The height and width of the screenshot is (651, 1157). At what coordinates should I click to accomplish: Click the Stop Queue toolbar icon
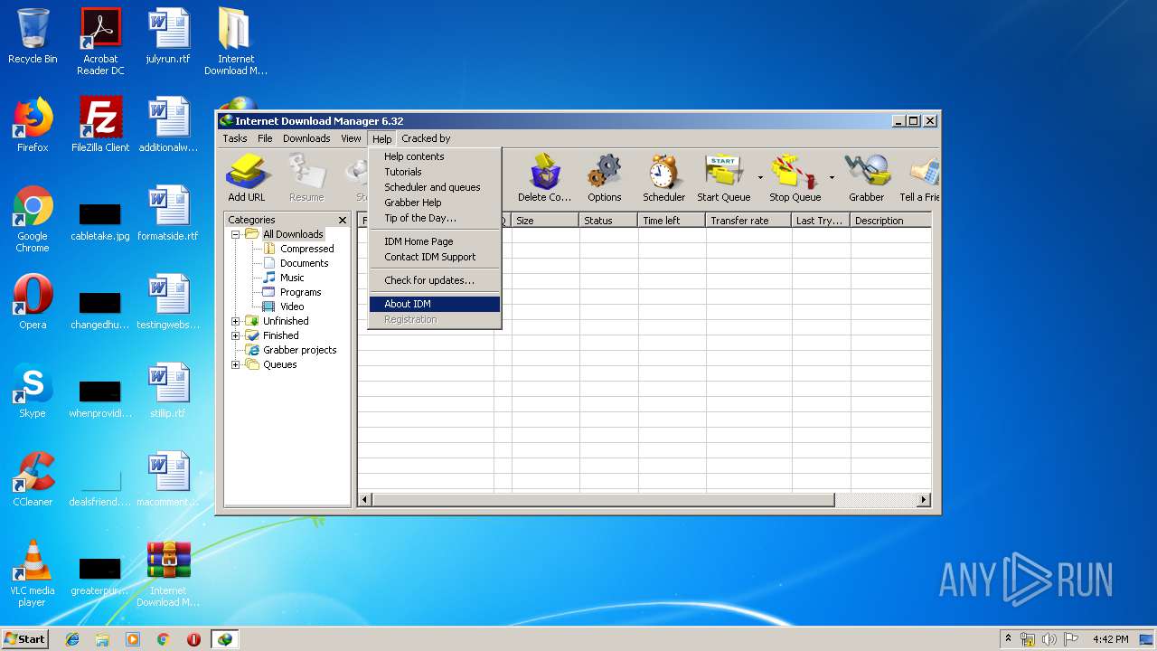[795, 177]
